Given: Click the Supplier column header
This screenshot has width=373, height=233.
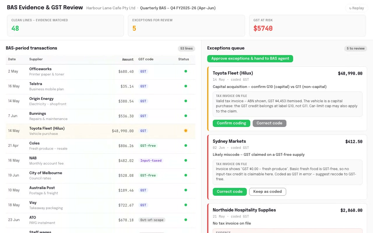Looking at the screenshot, I should pos(36,59).
